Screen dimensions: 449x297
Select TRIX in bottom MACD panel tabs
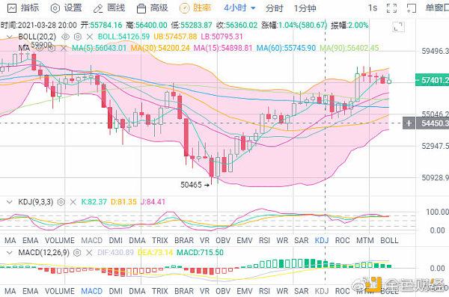tap(160, 291)
